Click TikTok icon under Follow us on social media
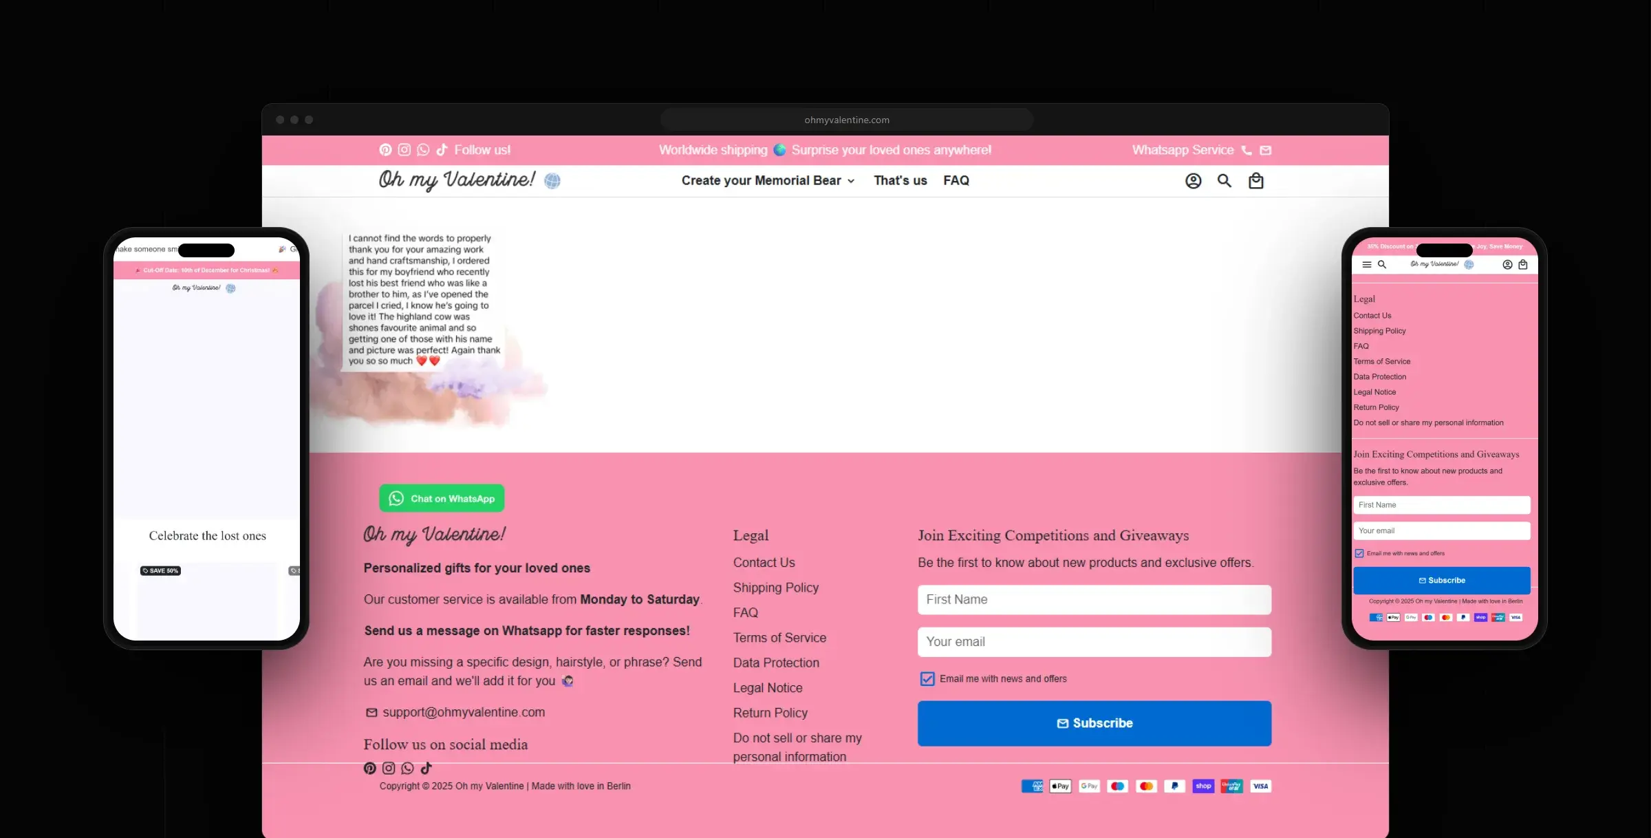Screen dimensions: 1651x838 pos(427,769)
